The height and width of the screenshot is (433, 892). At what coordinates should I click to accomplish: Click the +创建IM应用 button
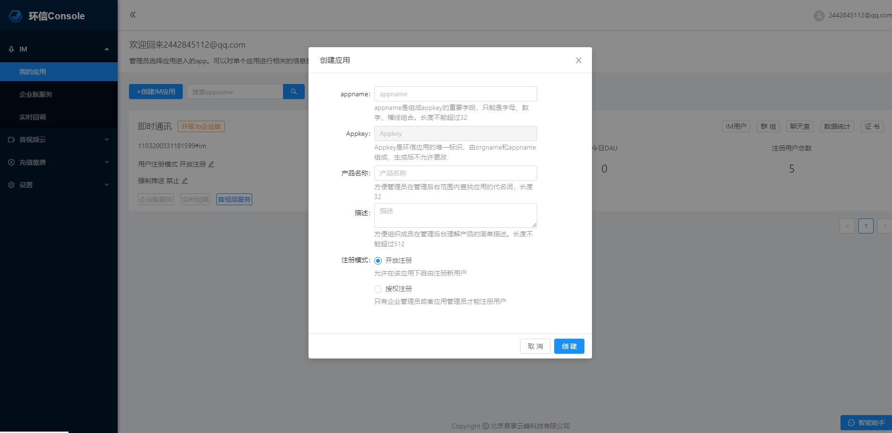[x=156, y=92]
